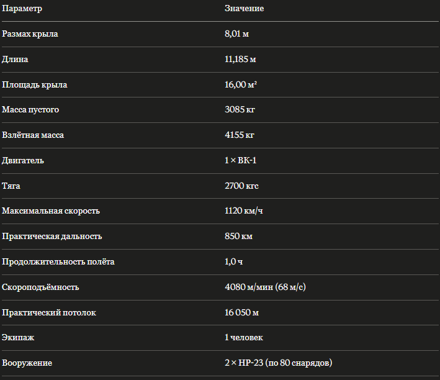Select the Взлётная масса label
This screenshot has width=440, height=380.
click(x=33, y=135)
